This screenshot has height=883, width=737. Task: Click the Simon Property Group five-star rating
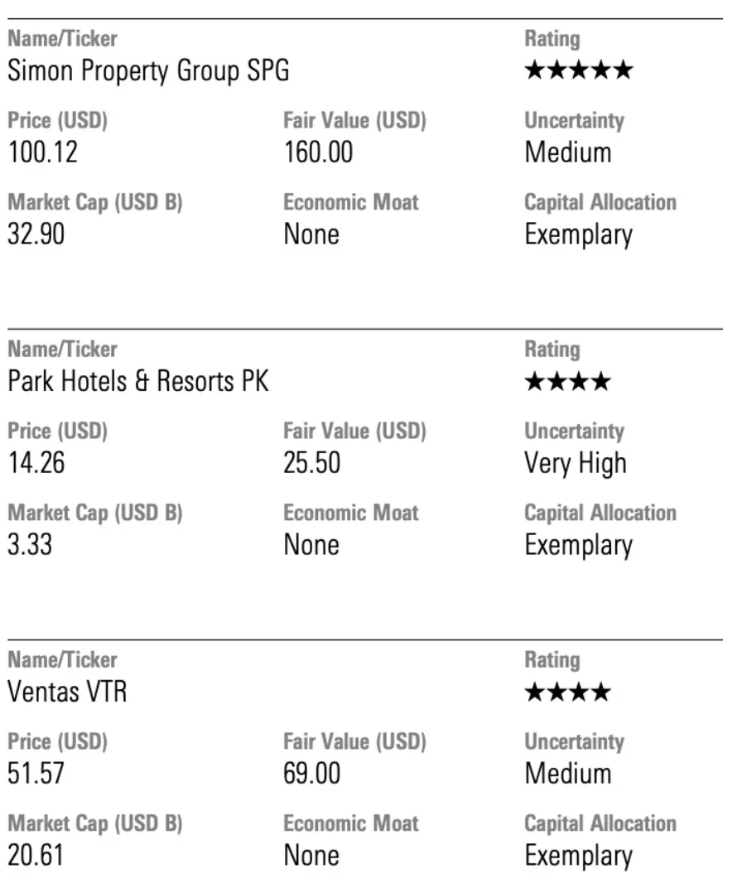[x=579, y=70]
